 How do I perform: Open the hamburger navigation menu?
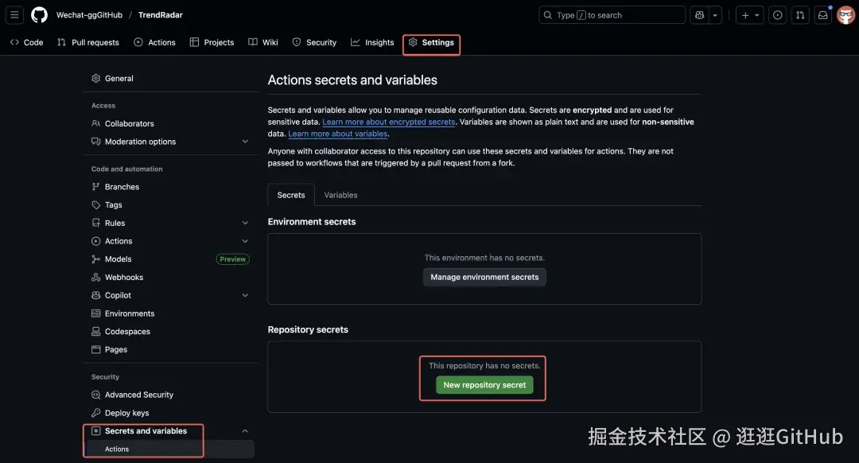coord(14,15)
